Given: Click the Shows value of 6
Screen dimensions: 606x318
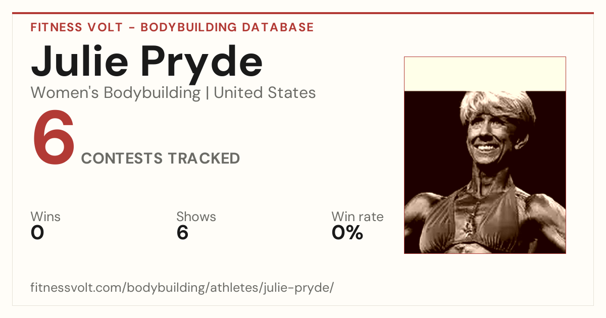Looking at the screenshot, I should pyautogui.click(x=182, y=233).
